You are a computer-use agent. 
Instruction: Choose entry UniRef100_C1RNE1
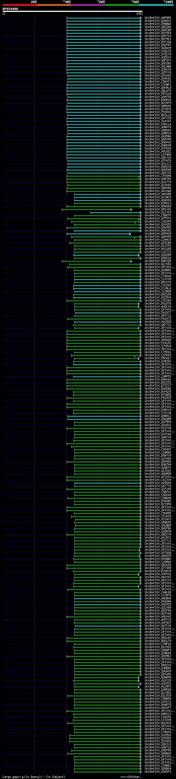click(x=158, y=765)
